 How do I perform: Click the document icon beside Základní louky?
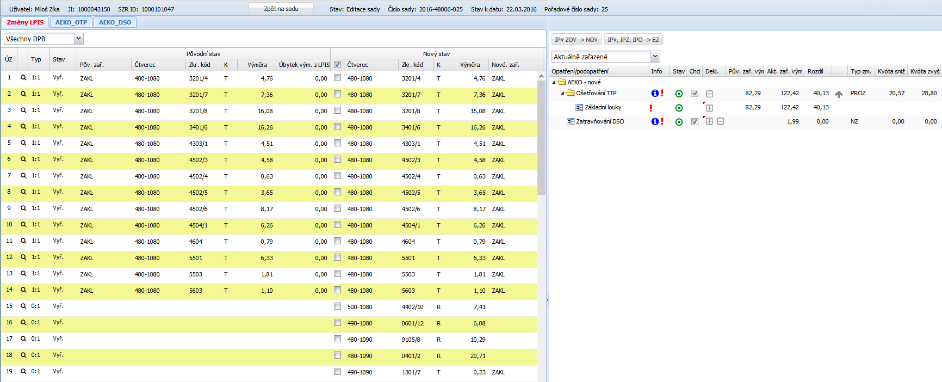click(579, 108)
